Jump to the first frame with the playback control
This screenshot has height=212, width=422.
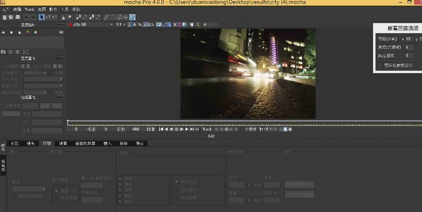(161, 129)
